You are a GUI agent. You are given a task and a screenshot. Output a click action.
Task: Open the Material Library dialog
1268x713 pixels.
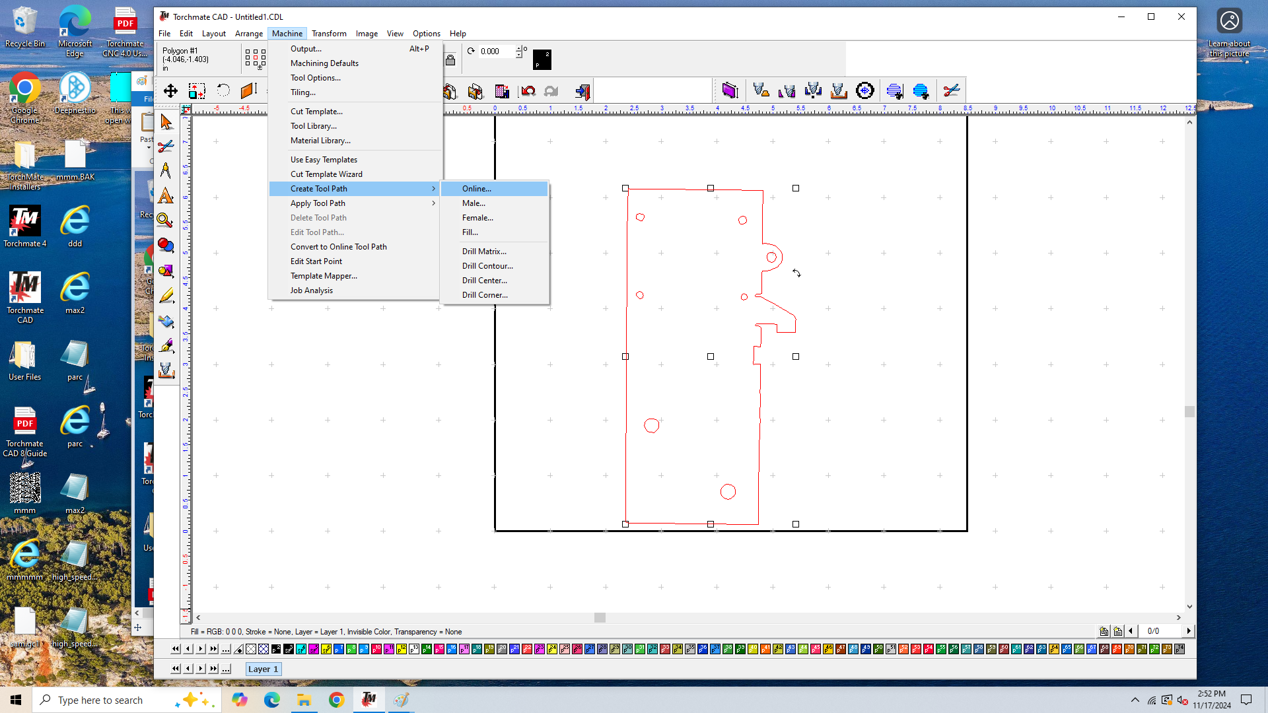click(320, 140)
